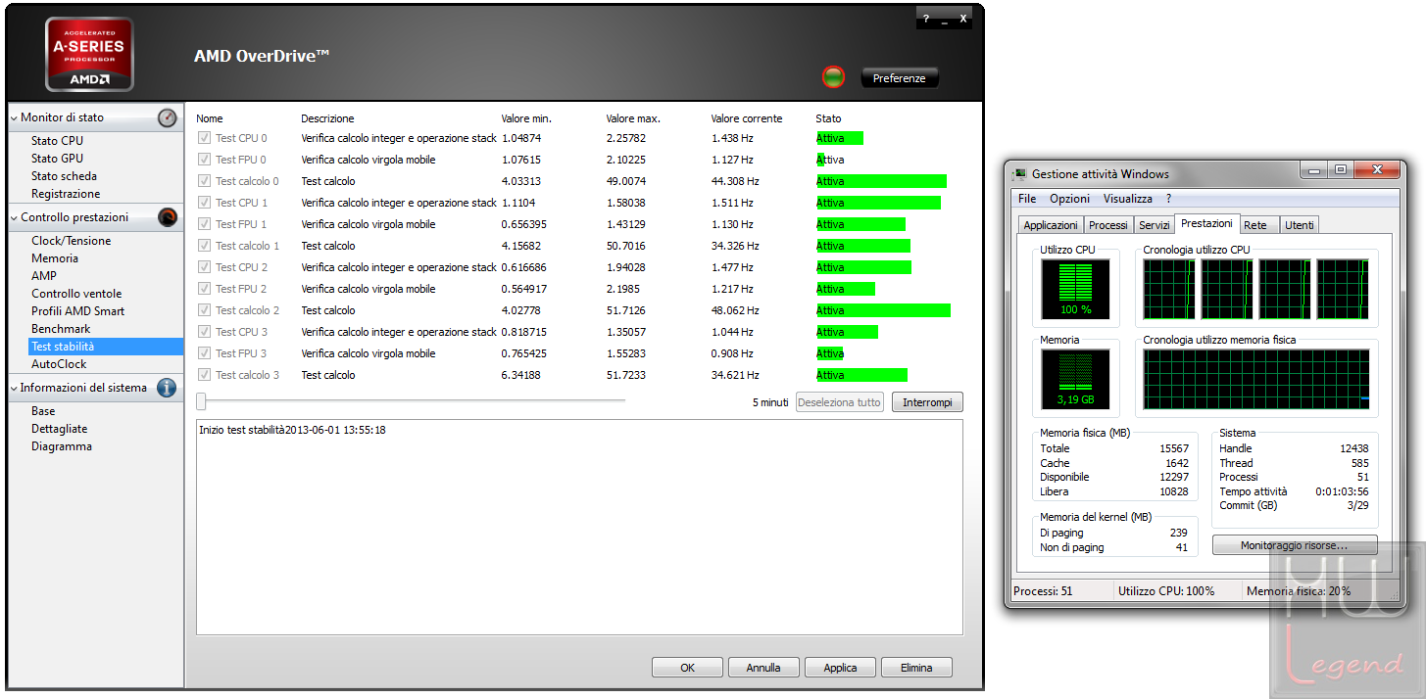This screenshot has height=699, width=1426.
Task: Open AMP in the sidebar
Action: (x=44, y=276)
